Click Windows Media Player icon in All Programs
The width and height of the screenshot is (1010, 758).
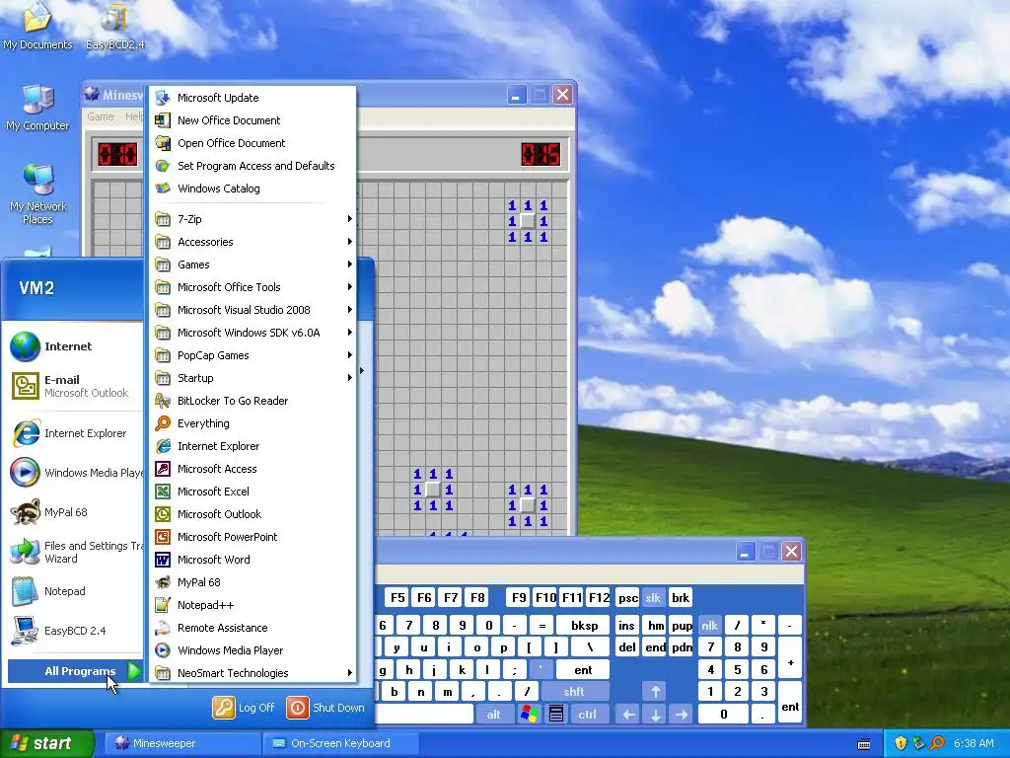[x=163, y=650]
